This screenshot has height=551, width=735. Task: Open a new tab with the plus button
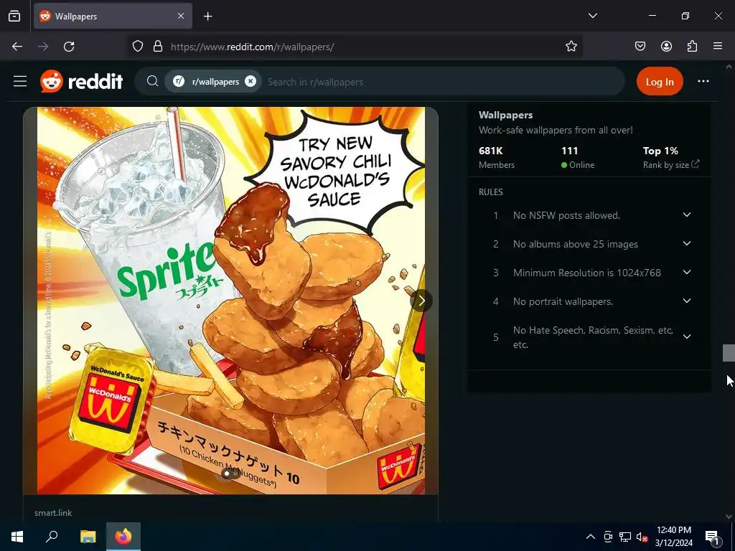click(208, 17)
